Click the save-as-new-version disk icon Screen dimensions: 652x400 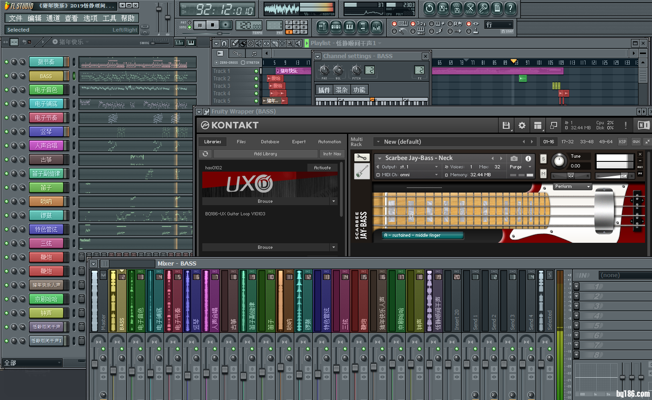[x=443, y=8]
